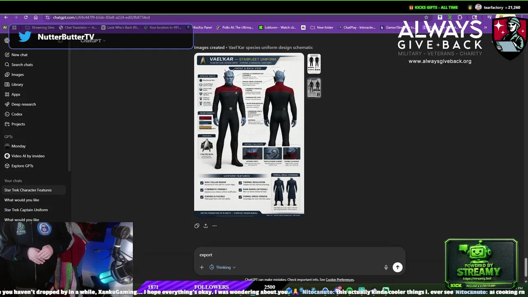Open more actions ellipsis under image
The height and width of the screenshot is (297, 528).
[214, 226]
